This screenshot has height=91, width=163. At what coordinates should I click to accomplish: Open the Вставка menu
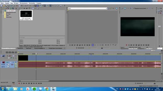tap(16, 3)
